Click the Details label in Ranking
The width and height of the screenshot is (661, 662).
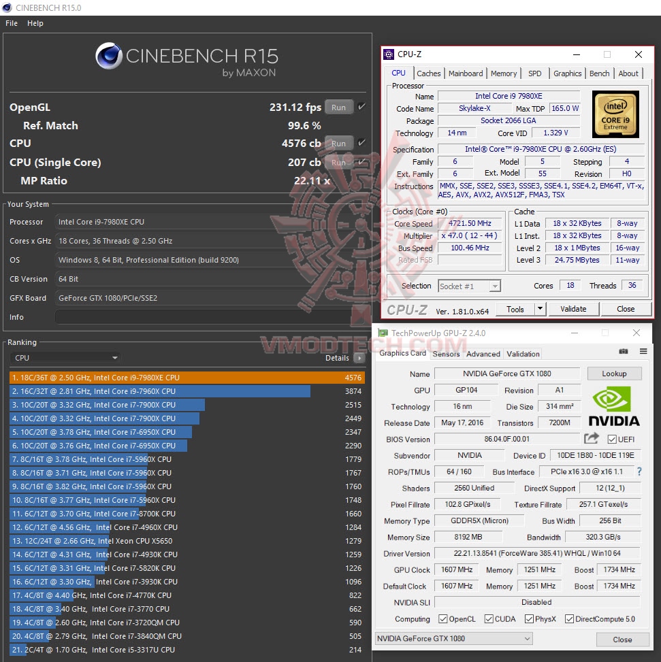[336, 358]
